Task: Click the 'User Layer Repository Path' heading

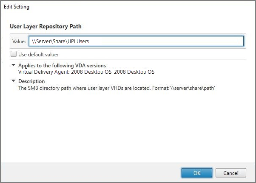Action: click(46, 26)
